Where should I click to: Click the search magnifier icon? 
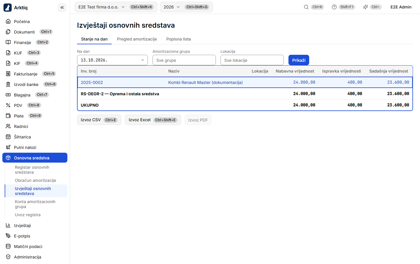[x=306, y=7]
